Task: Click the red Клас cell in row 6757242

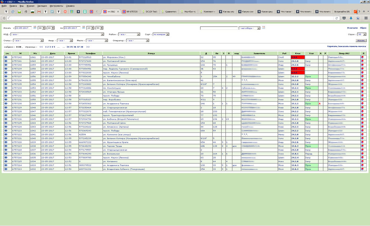Action: 297,57
